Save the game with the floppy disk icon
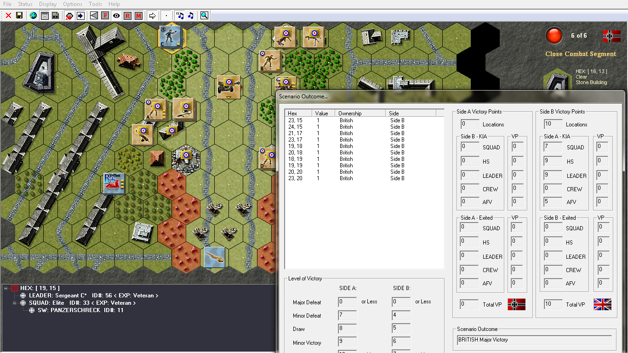This screenshot has height=353, width=628. point(19,16)
